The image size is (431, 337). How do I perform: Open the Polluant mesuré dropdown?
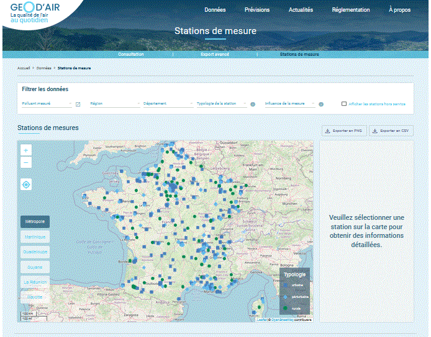click(x=47, y=104)
